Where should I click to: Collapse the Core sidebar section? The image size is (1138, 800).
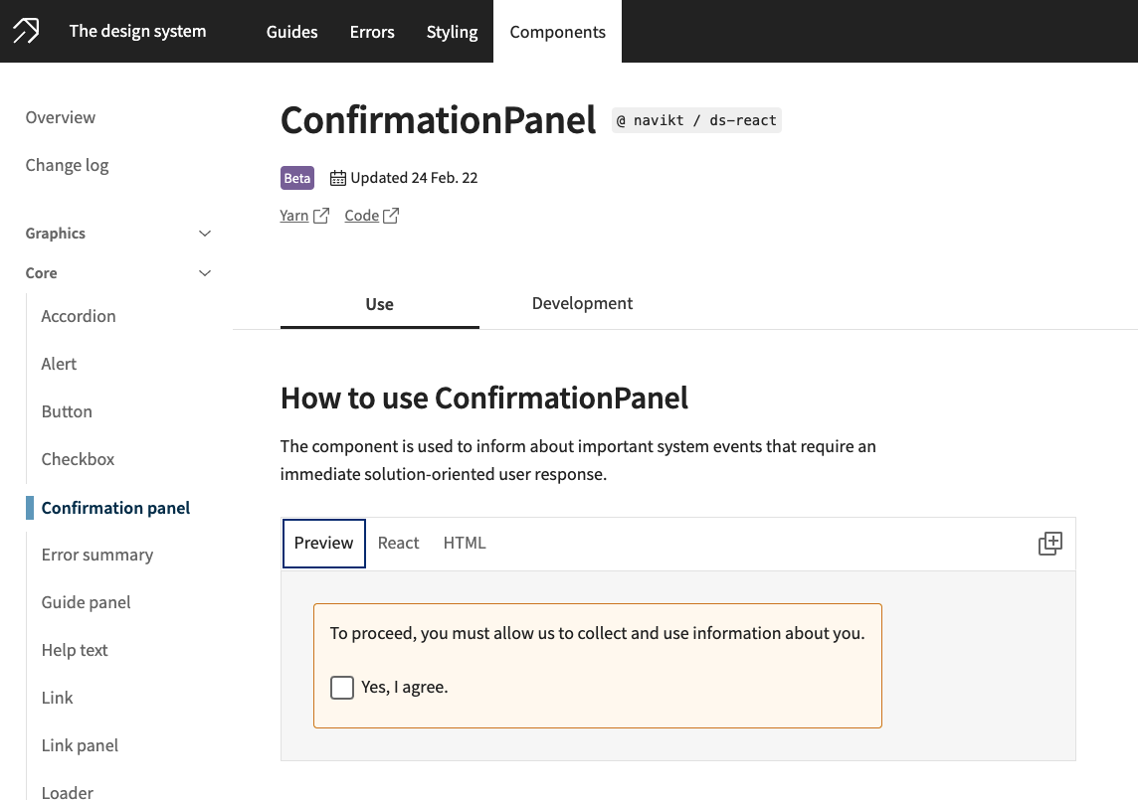pyautogui.click(x=205, y=273)
